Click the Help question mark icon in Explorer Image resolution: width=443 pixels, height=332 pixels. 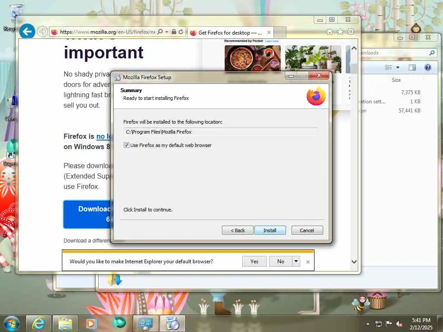coord(428,67)
